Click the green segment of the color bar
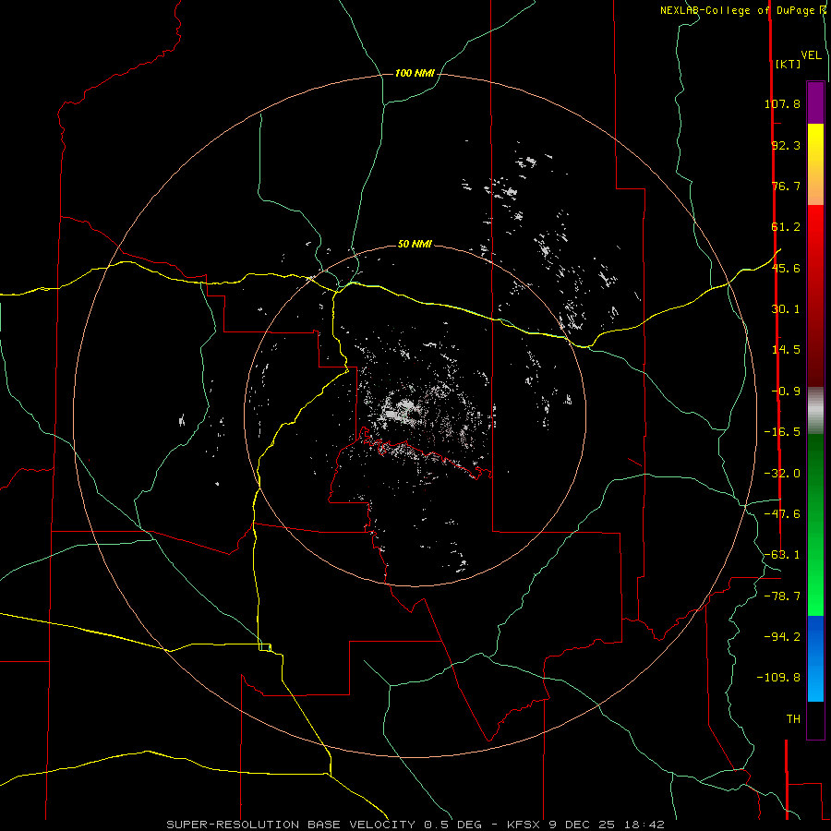The image size is (831, 831). 815,524
